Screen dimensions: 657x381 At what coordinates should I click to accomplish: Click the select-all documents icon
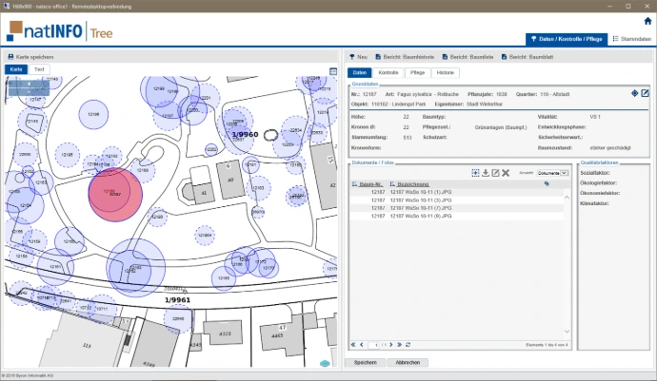click(475, 173)
